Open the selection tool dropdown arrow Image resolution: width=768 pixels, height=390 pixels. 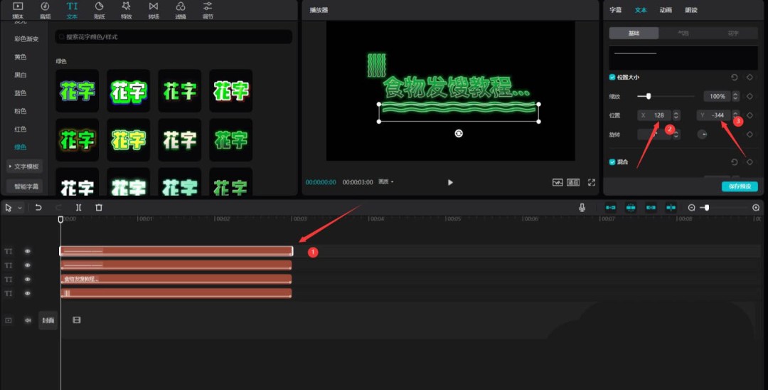[x=20, y=208]
